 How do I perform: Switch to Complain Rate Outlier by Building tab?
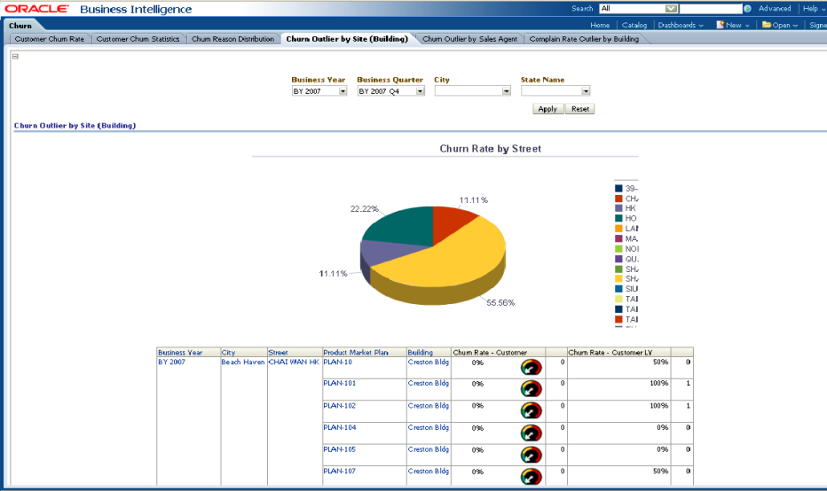tap(584, 39)
